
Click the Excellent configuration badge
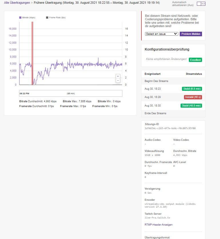click(195, 60)
